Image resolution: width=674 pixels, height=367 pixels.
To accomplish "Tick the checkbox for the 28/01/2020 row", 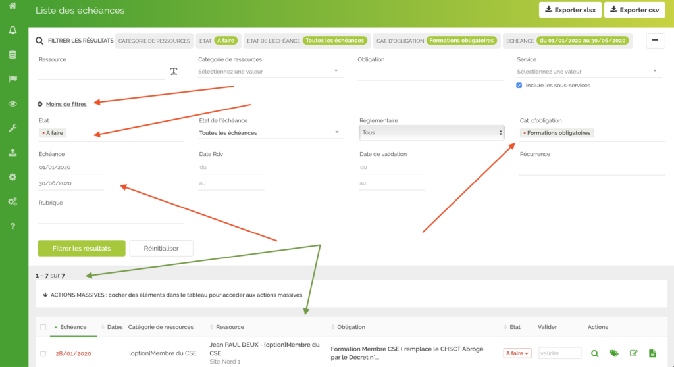I will pos(43,354).
